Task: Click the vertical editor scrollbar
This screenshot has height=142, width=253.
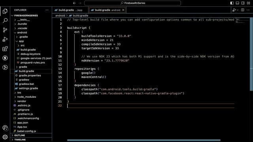Action: click(251, 54)
